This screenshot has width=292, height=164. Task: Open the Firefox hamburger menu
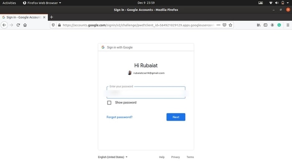click(288, 25)
